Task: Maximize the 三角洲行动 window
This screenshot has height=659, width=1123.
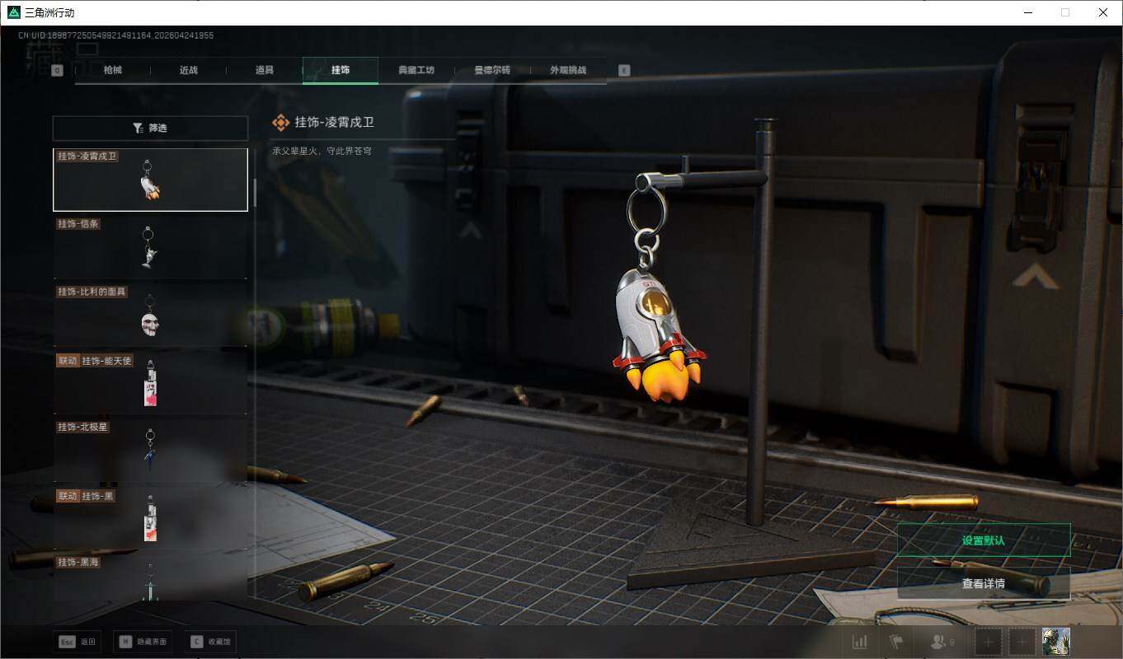Action: [1065, 12]
